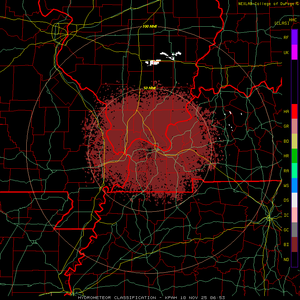The width and height of the screenshot is (300, 300).
Task: Click the HHC product code text
Action: point(293,20)
